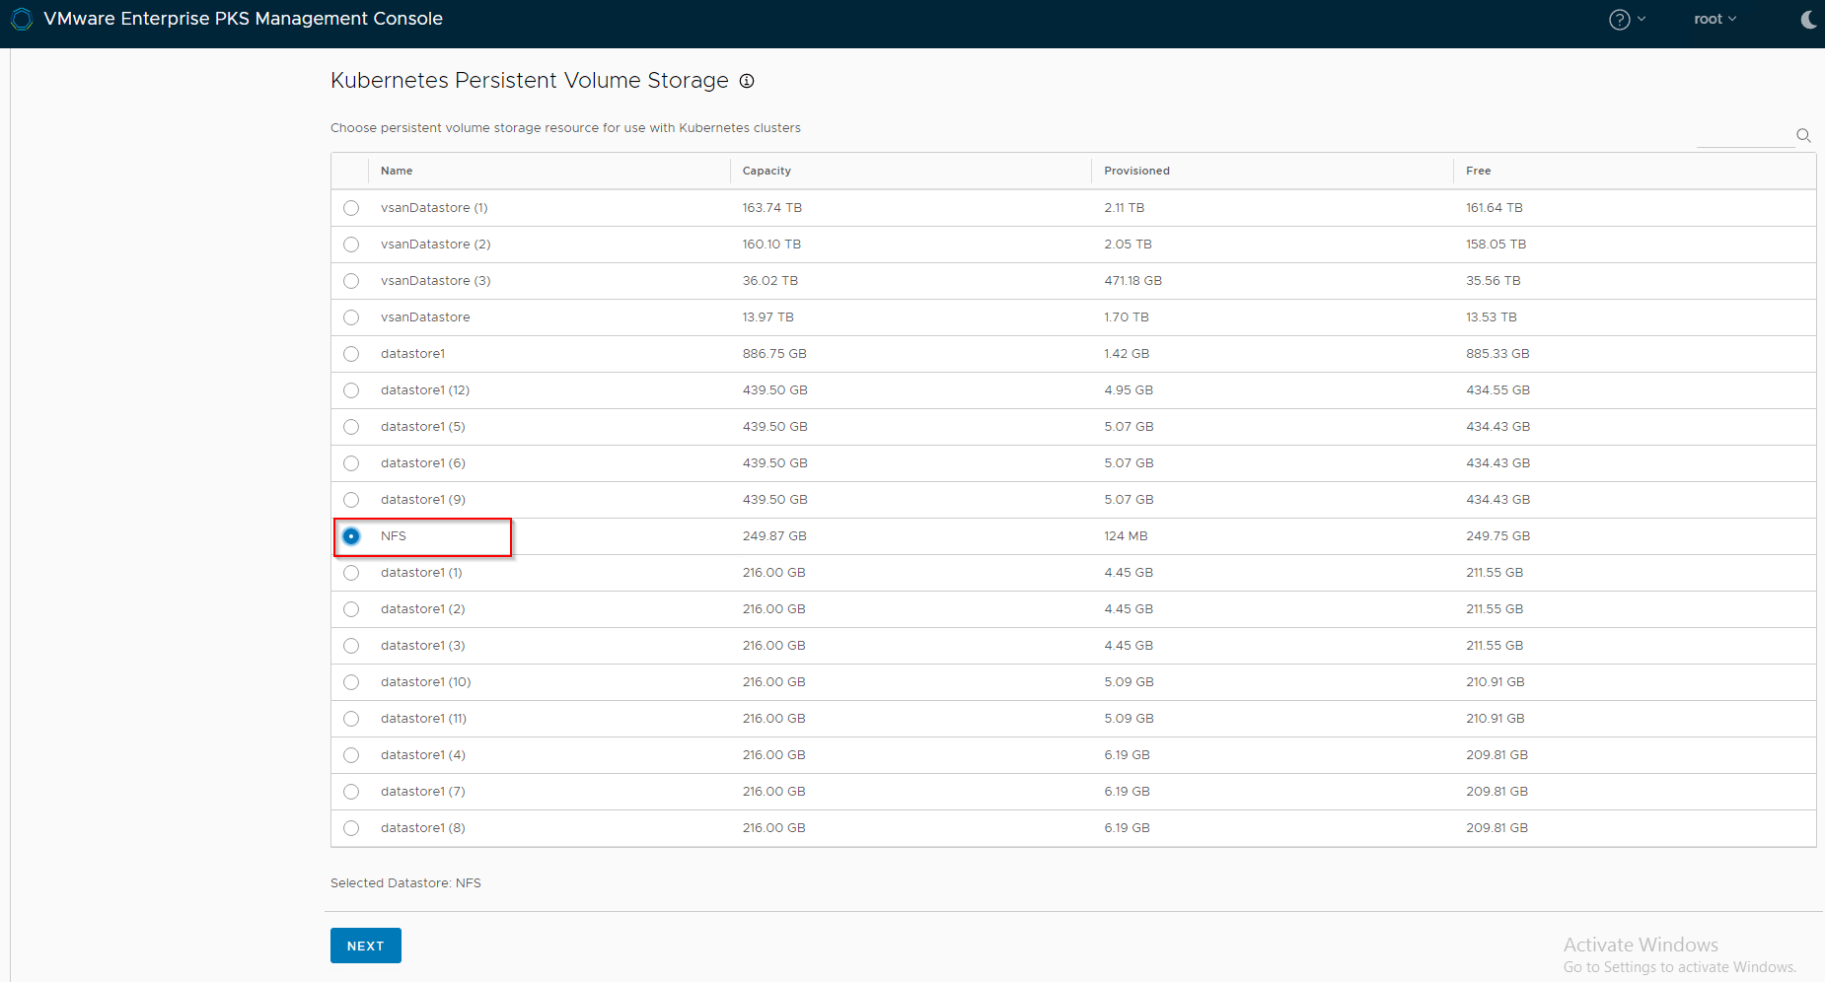Click the 1.42 GB provisioned cell
This screenshot has width=1825, height=982.
tap(1127, 354)
